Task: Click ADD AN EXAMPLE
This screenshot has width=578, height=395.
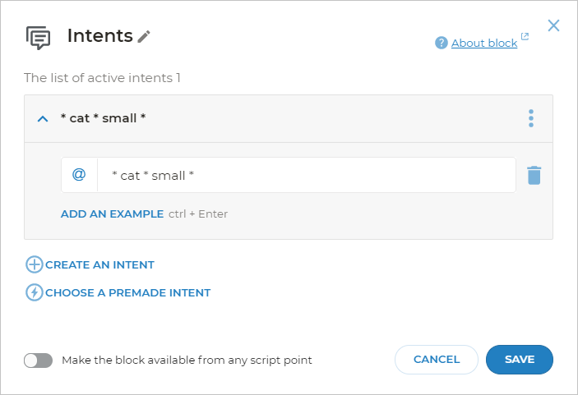Action: [112, 214]
